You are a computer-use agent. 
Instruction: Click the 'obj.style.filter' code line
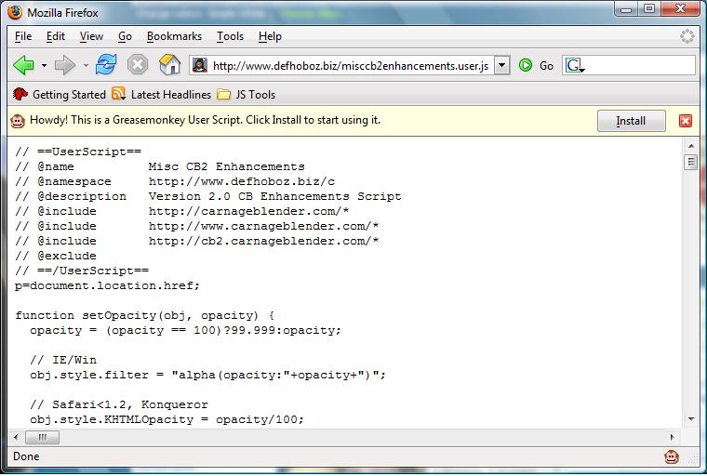207,375
